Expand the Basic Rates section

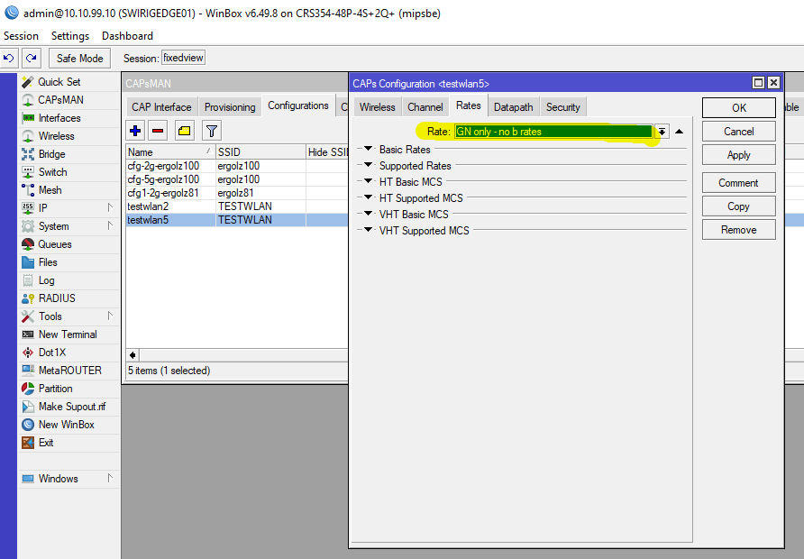pyautogui.click(x=368, y=150)
